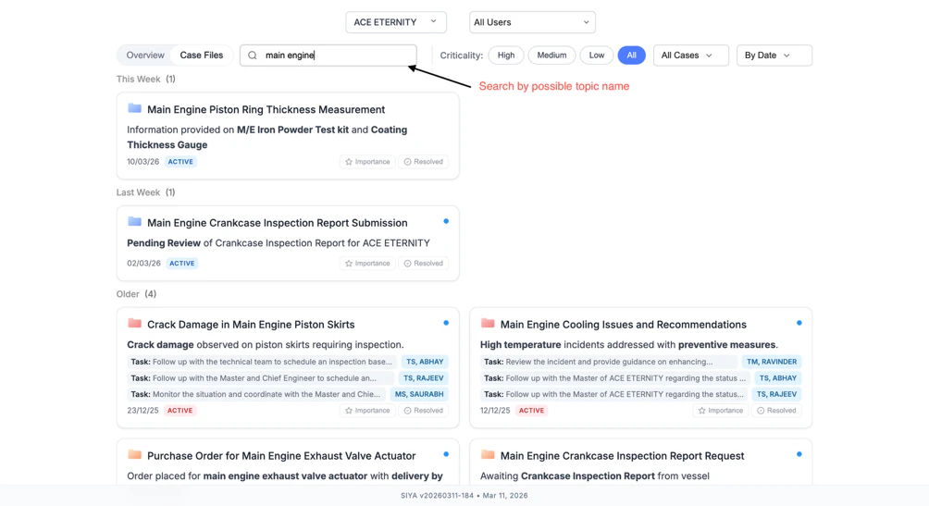Screen dimensions: 929x506
Task: Open folder icon of Crankcase Inspection Report Submission case
Action: [134, 222]
